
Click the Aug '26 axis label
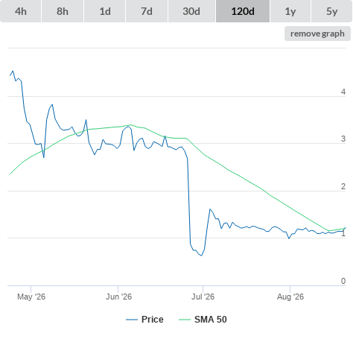pyautogui.click(x=290, y=297)
